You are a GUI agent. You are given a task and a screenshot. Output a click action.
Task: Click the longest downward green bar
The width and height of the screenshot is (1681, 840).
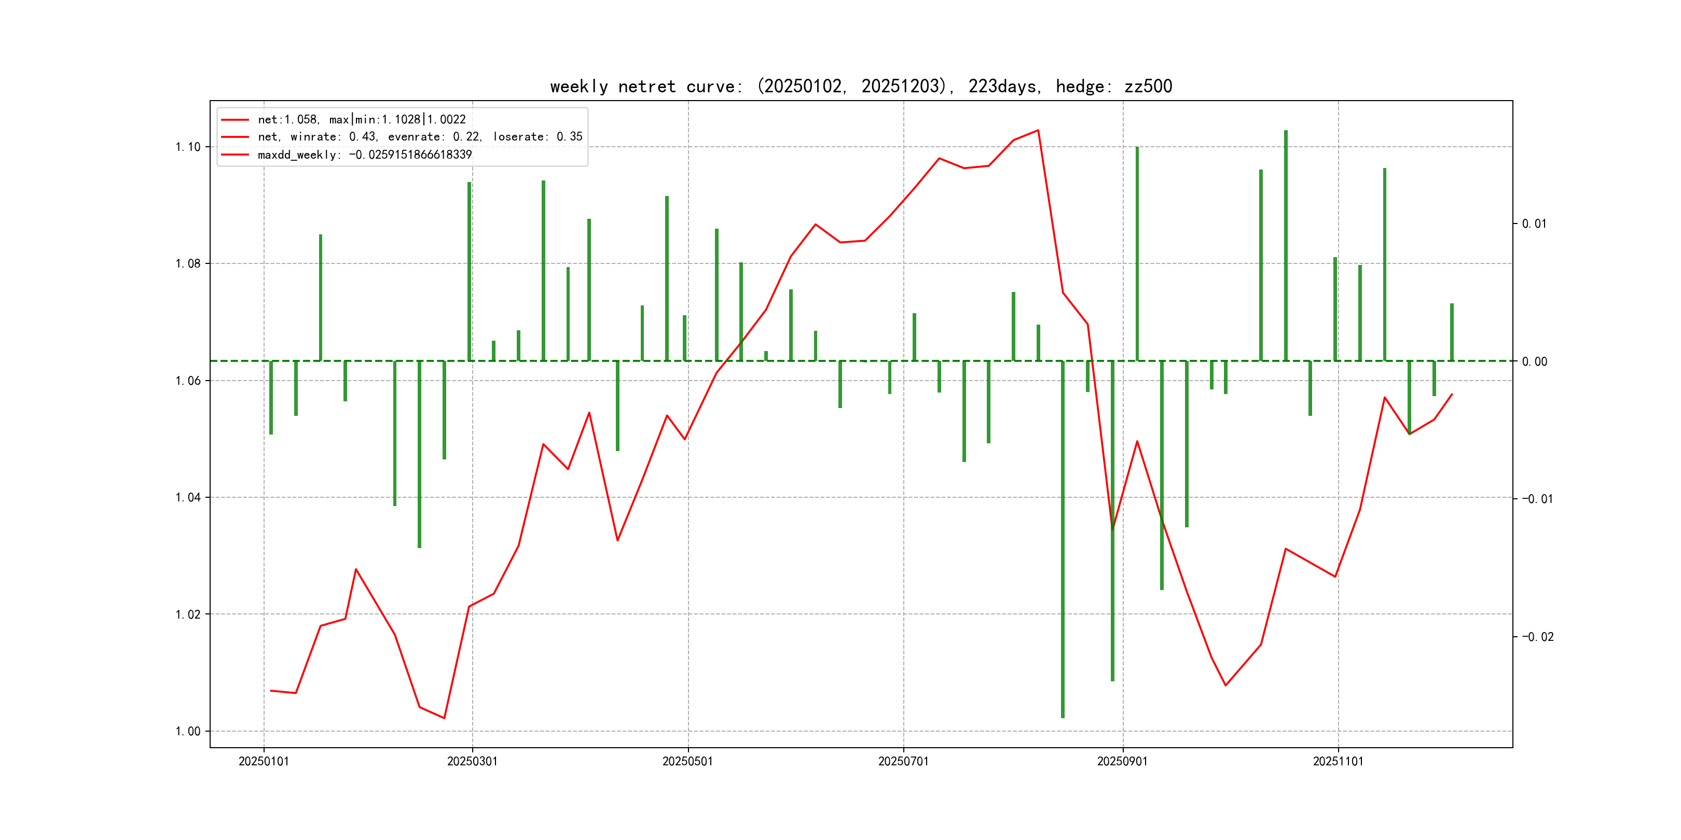click(1063, 541)
